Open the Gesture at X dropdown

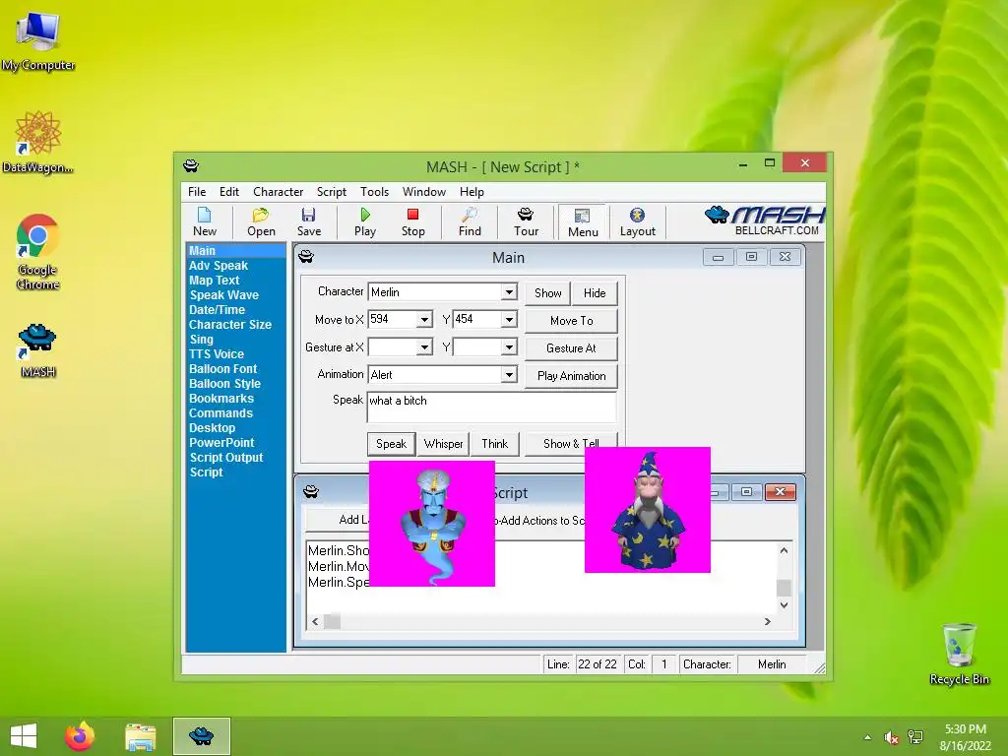[x=424, y=347]
